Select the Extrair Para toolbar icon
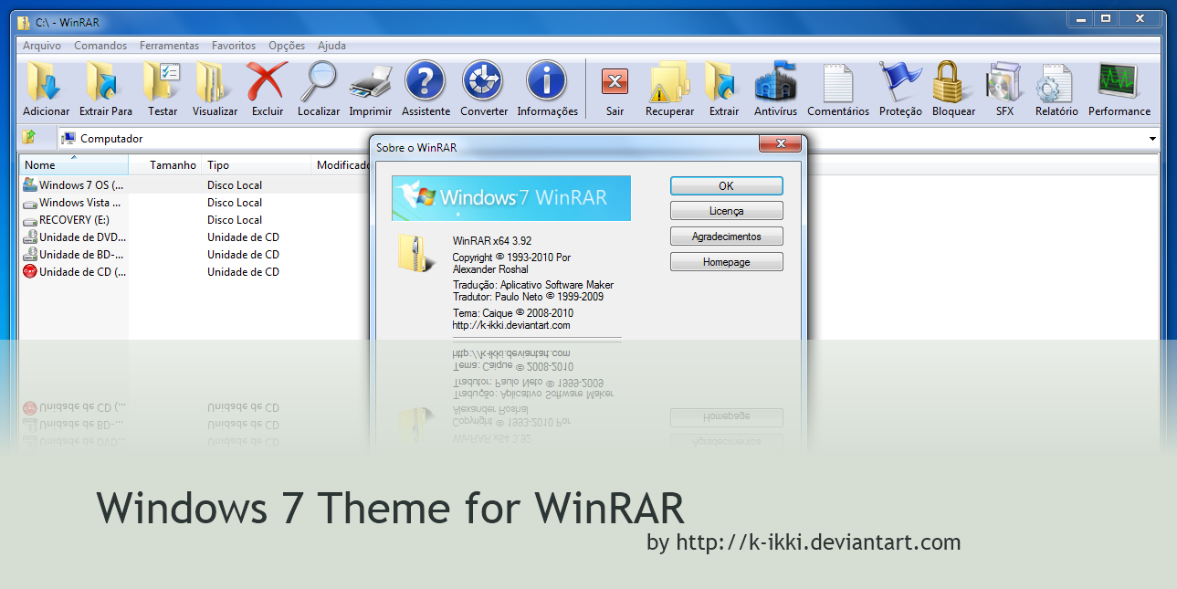The image size is (1177, 589). click(x=105, y=84)
